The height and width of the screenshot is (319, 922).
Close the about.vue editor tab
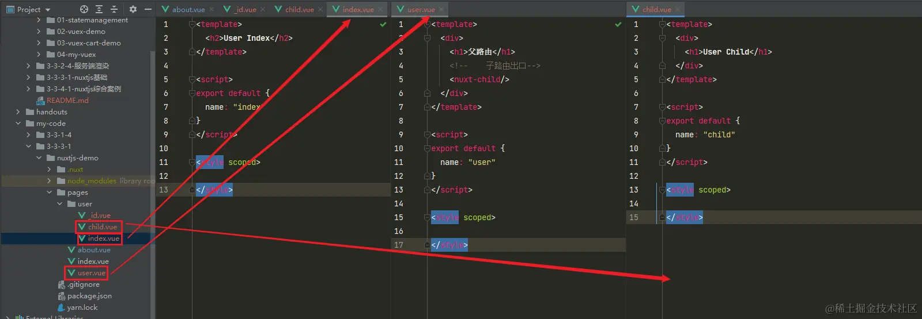pos(211,9)
